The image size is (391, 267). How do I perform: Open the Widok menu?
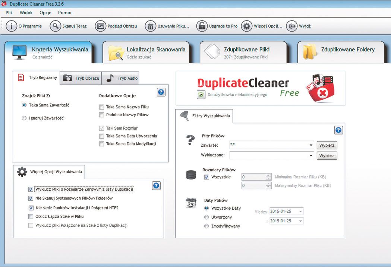pyautogui.click(x=26, y=13)
